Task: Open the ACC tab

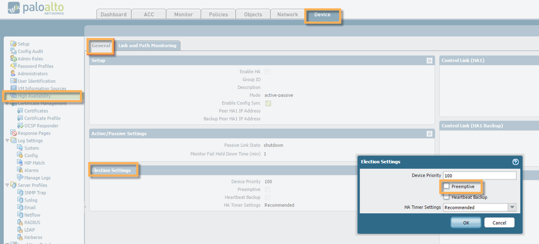Action: click(148, 15)
